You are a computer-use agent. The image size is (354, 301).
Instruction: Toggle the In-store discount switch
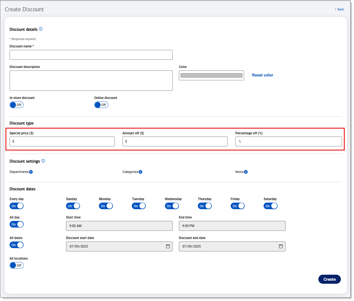16,105
